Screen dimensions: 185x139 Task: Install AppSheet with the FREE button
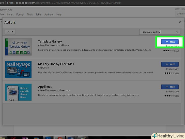(x=170, y=87)
